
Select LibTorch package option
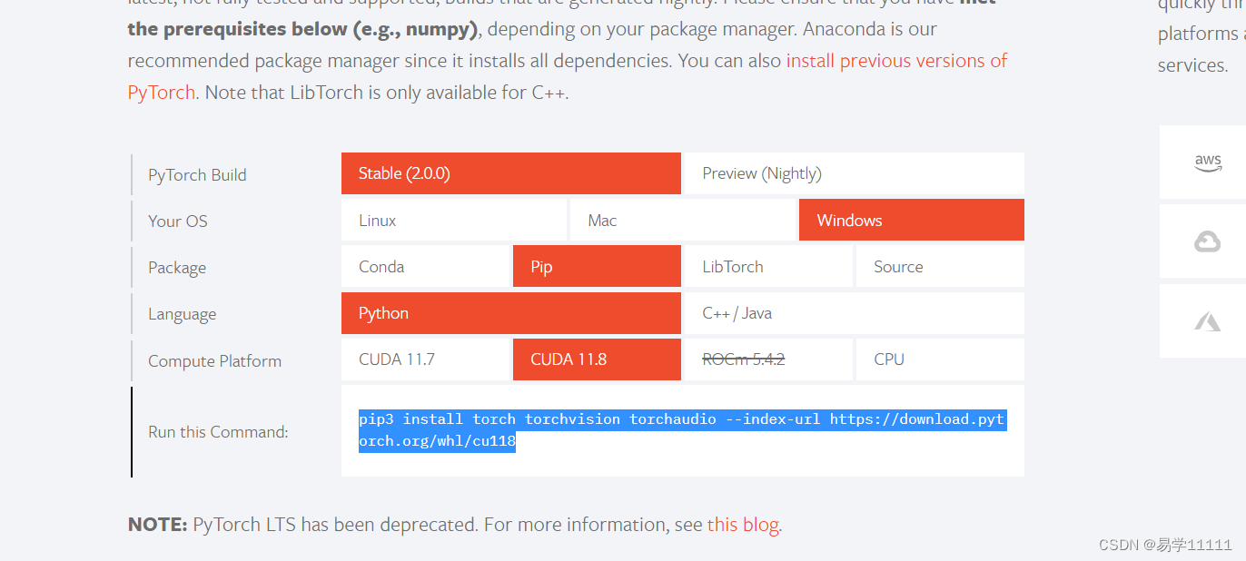pyautogui.click(x=768, y=267)
